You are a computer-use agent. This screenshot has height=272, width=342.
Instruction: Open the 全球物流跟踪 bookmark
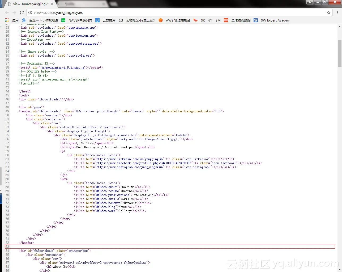(237, 20)
